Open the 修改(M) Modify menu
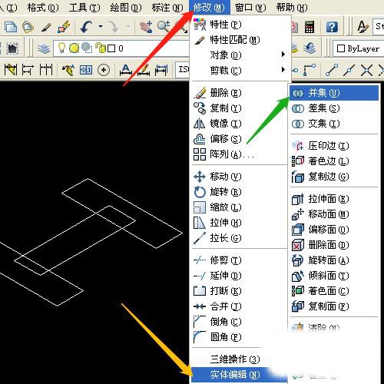 210,8
